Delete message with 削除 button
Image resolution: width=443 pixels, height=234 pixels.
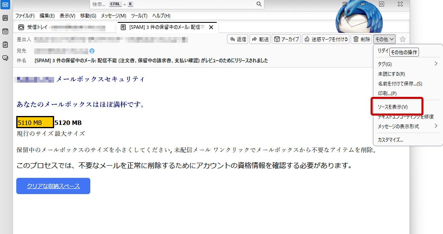click(x=361, y=39)
